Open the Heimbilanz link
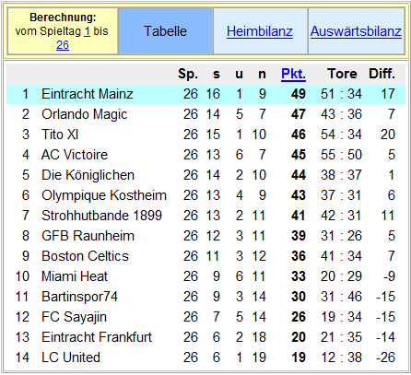 point(260,31)
